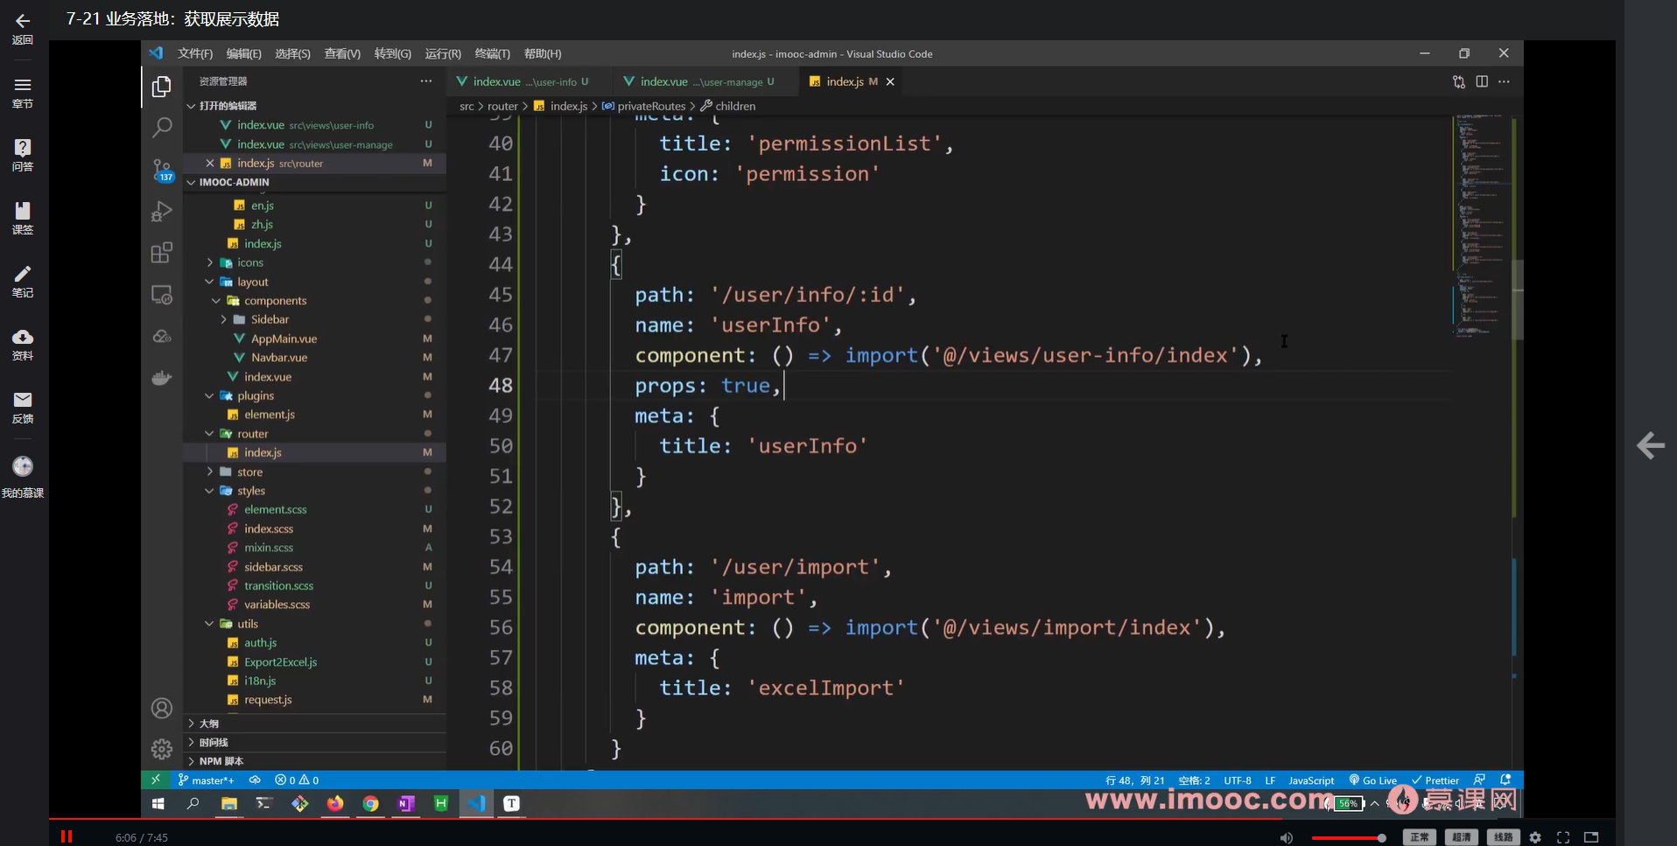Toggle fullscreen mode for the video

pyautogui.click(x=1563, y=837)
